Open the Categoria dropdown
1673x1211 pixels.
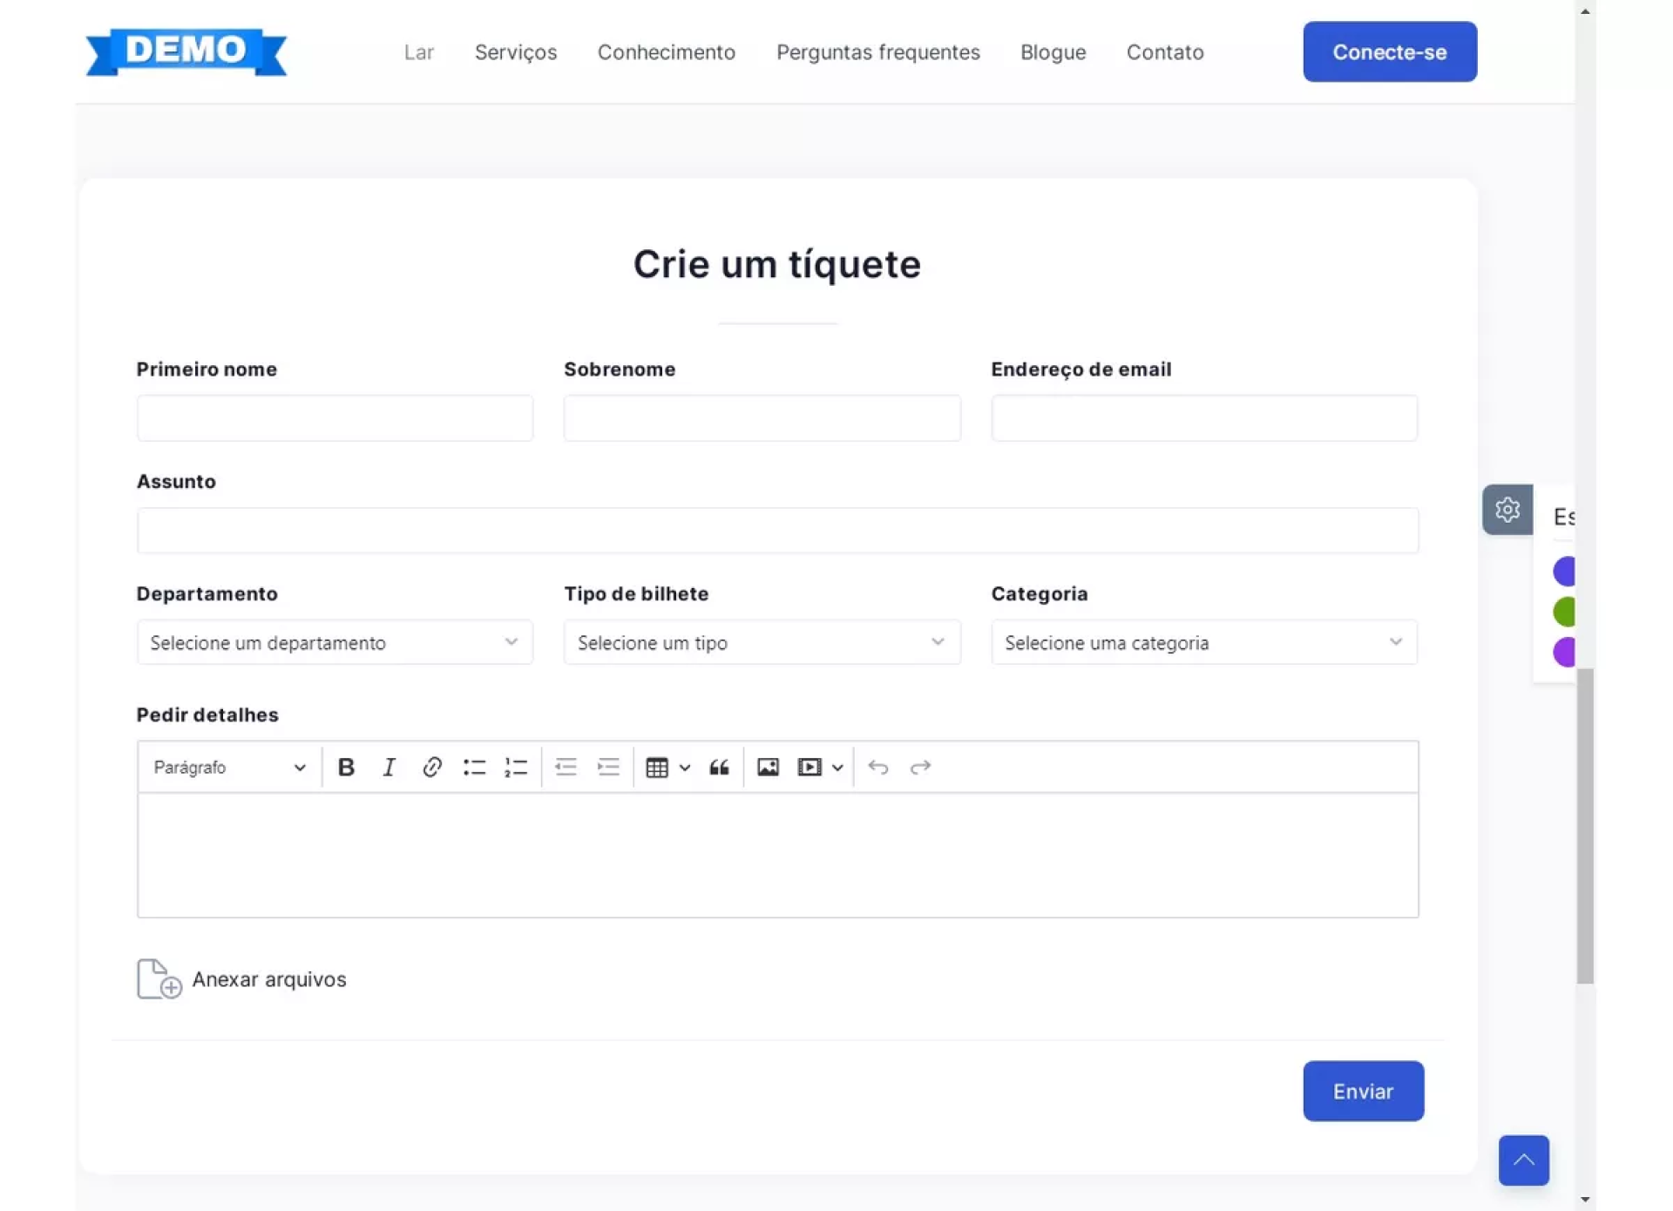(1203, 643)
